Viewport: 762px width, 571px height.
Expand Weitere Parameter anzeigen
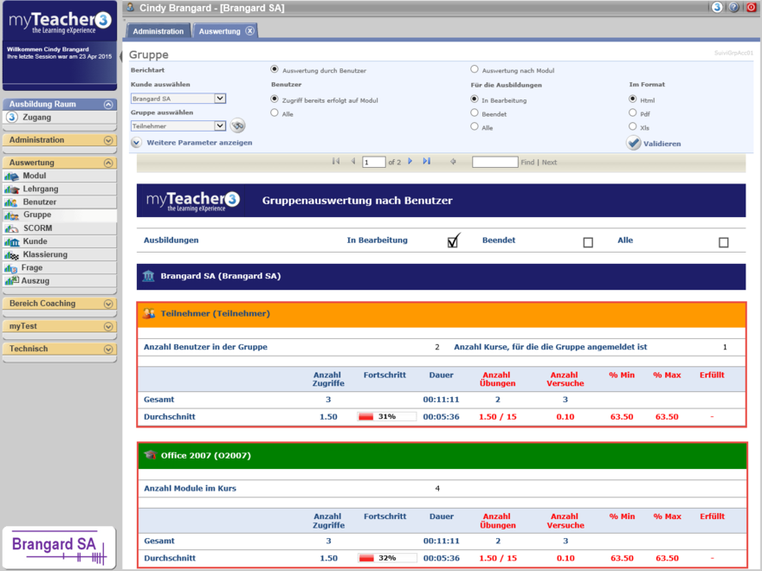[137, 143]
